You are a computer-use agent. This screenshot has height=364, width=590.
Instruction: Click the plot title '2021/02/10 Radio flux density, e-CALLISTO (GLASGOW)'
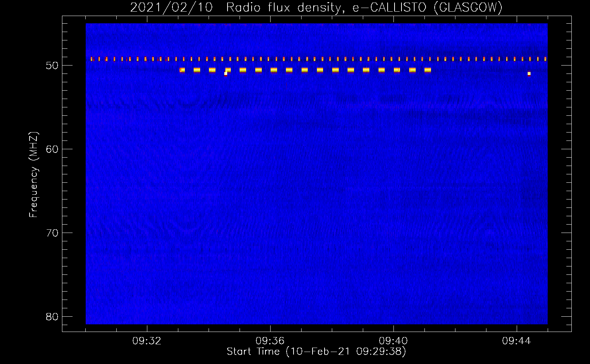tap(316, 7)
